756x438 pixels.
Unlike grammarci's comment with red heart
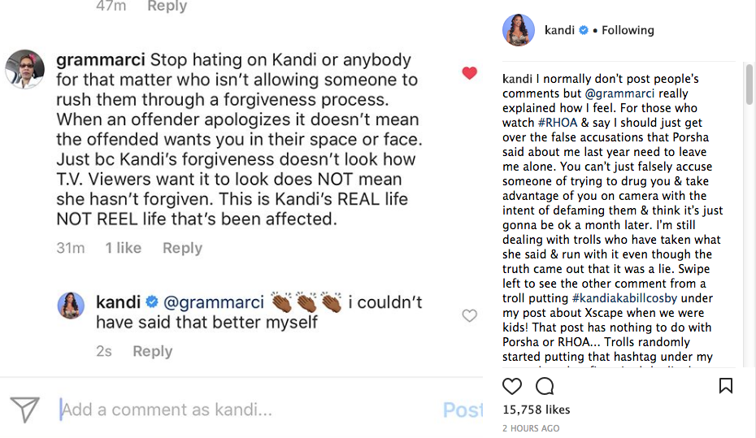[x=469, y=73]
